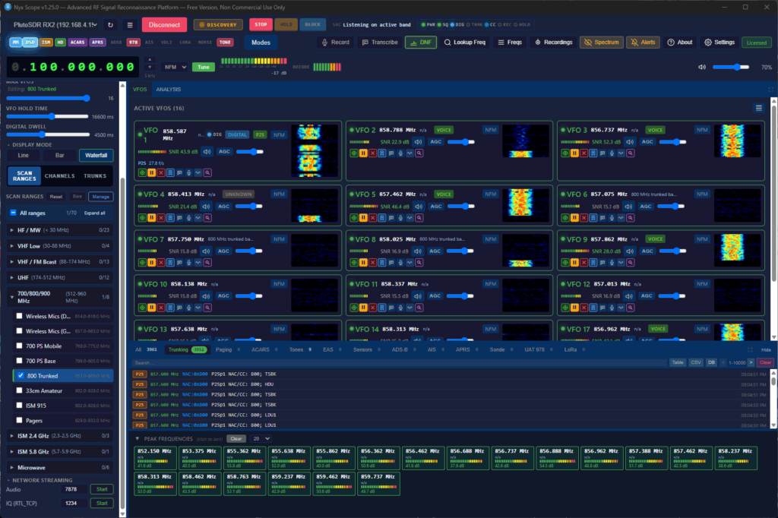Viewport: 778px width, 518px height.
Task: Click VFO 10 transcribe chat icon
Action: (x=179, y=308)
